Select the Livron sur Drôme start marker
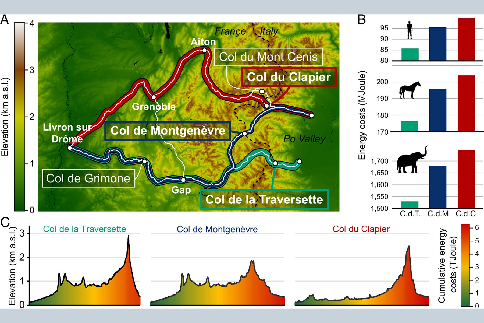The height and width of the screenshot is (323, 484). coord(70,148)
